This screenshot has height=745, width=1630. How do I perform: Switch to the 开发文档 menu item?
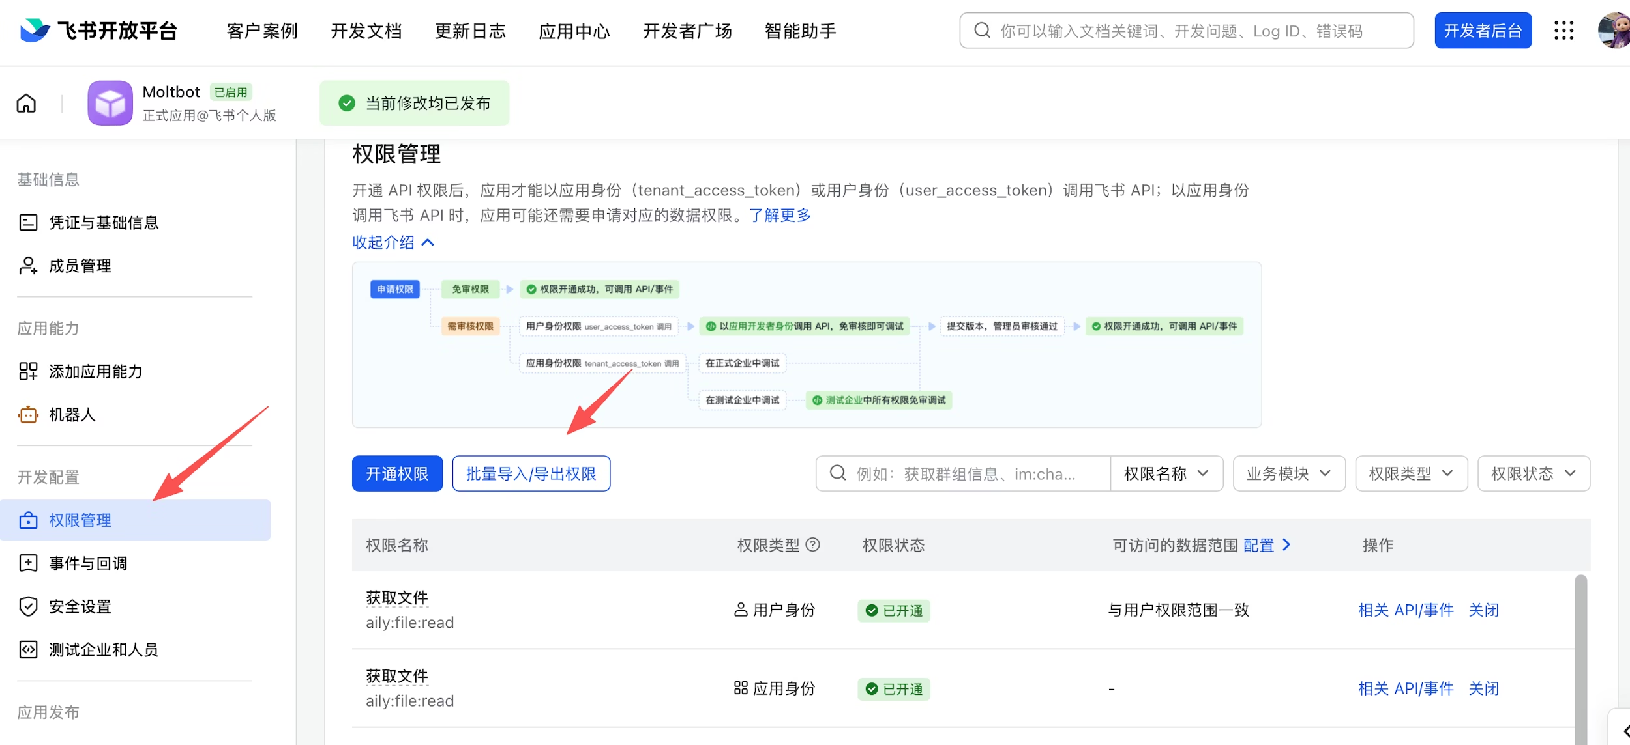366,30
